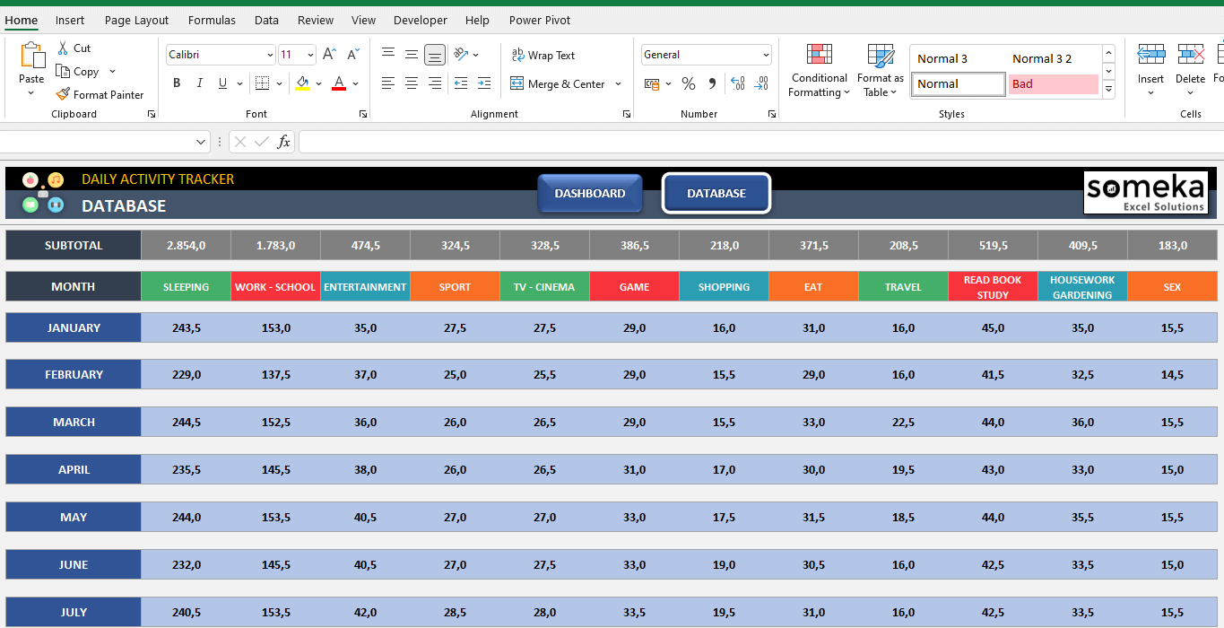Click the yellow Fill Color swatch
This screenshot has height=628, width=1224.
point(302,83)
